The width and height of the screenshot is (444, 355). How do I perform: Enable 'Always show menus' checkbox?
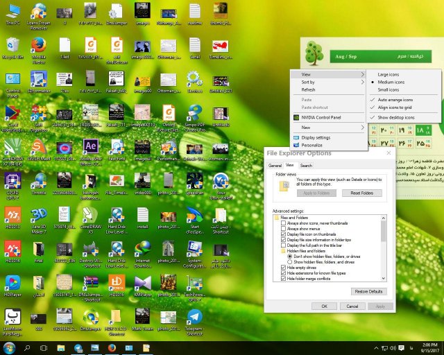coord(284,230)
